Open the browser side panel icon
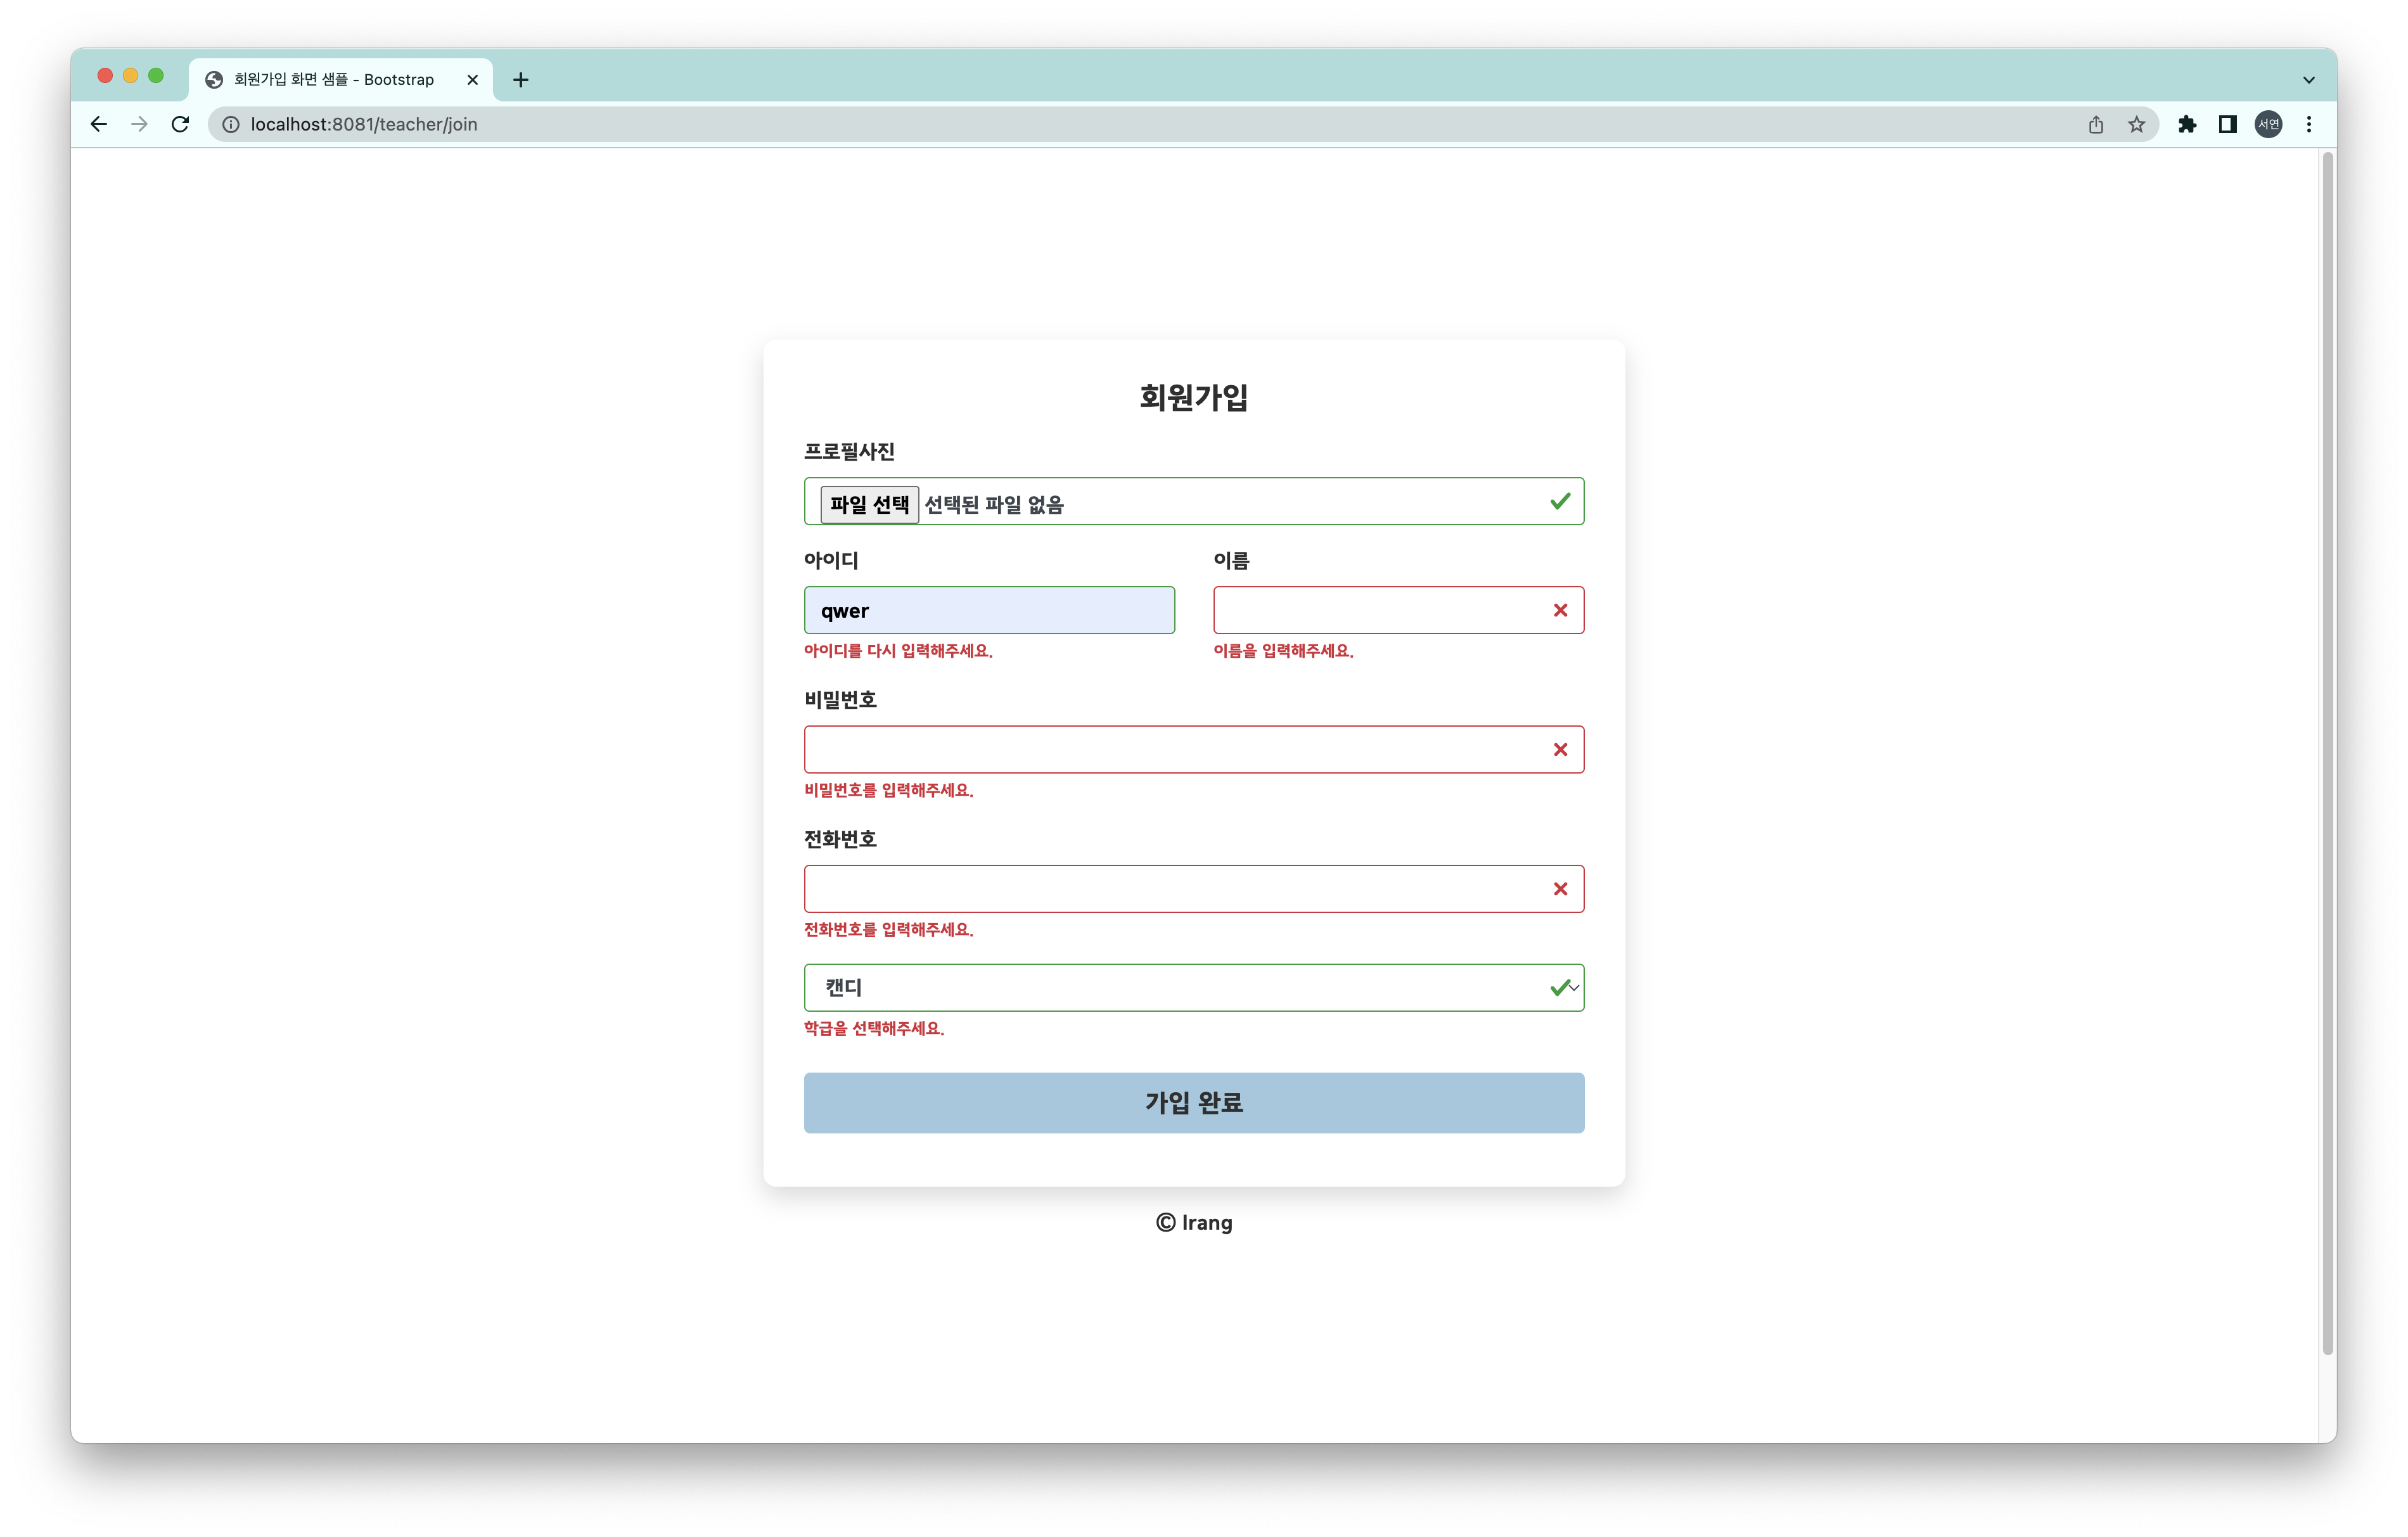This screenshot has width=2408, height=1537. [2228, 124]
